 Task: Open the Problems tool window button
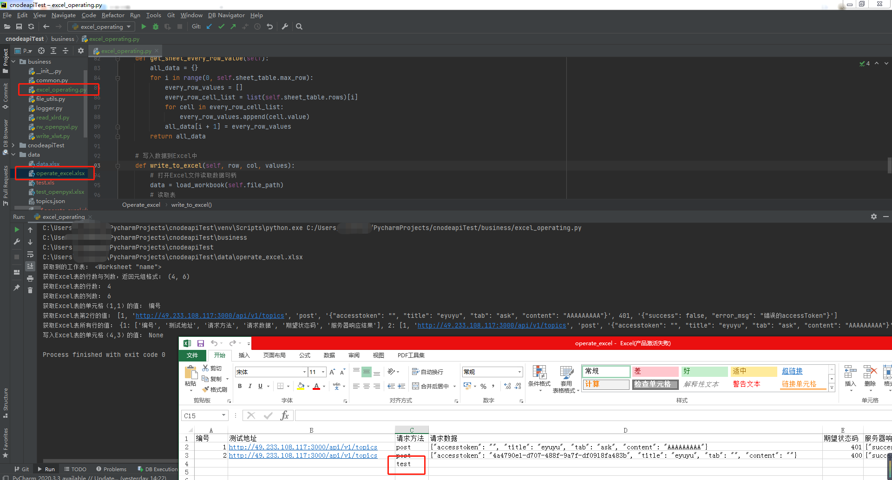pyautogui.click(x=111, y=469)
